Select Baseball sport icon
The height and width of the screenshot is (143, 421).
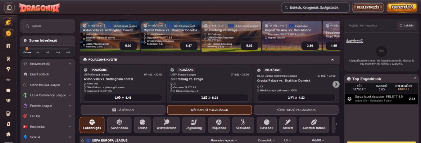click(267, 125)
